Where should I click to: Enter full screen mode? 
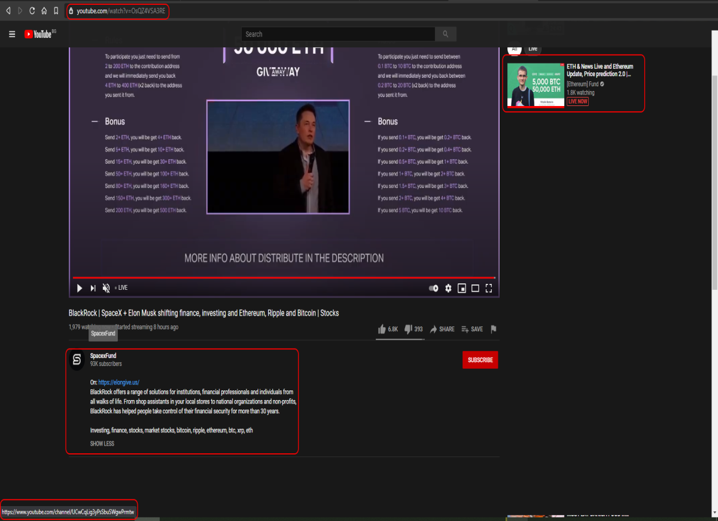pos(489,288)
